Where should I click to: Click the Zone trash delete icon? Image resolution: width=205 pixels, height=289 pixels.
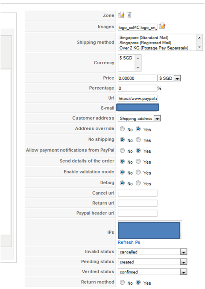(x=129, y=15)
